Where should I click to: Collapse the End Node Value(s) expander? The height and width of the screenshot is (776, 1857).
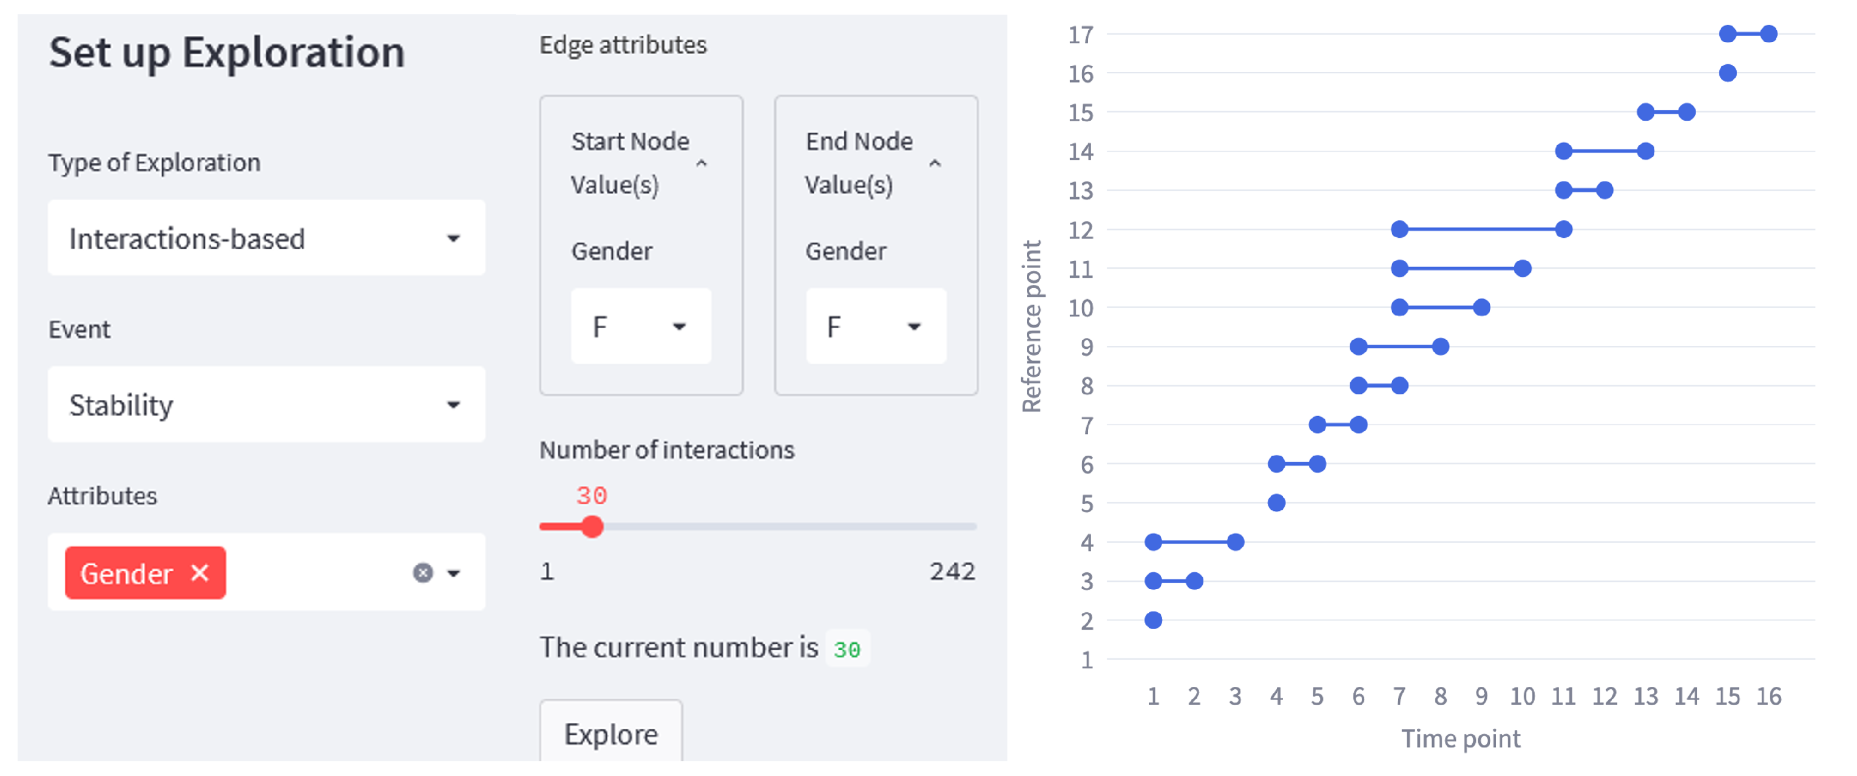point(935,164)
